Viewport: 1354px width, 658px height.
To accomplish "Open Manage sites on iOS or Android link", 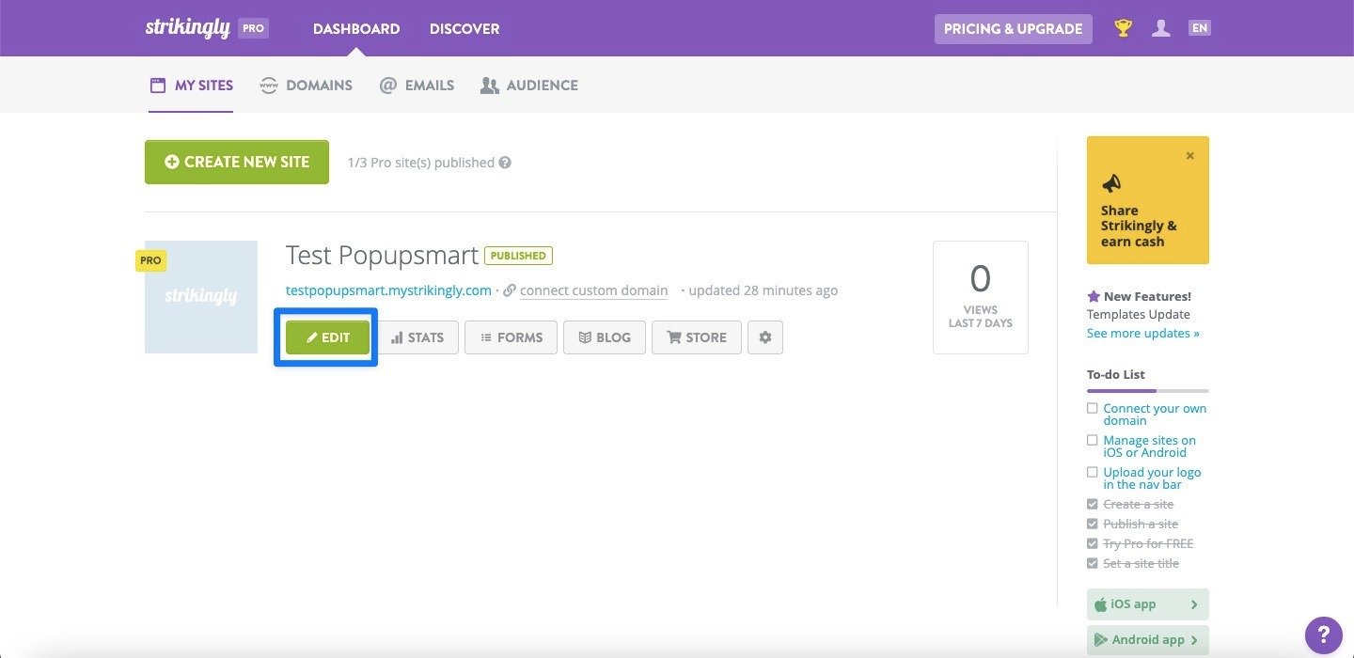I will (1150, 446).
